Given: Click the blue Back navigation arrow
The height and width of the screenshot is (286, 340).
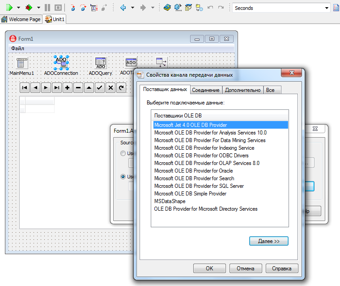Looking at the screenshot, I should [x=123, y=8].
